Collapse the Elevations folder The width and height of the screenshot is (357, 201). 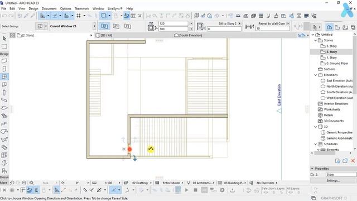(x=316, y=75)
